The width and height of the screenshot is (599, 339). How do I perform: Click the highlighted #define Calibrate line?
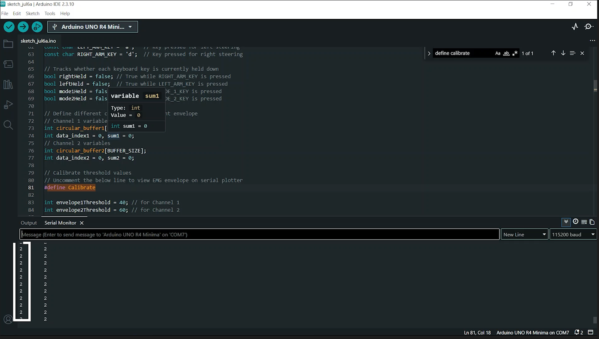[x=70, y=188]
